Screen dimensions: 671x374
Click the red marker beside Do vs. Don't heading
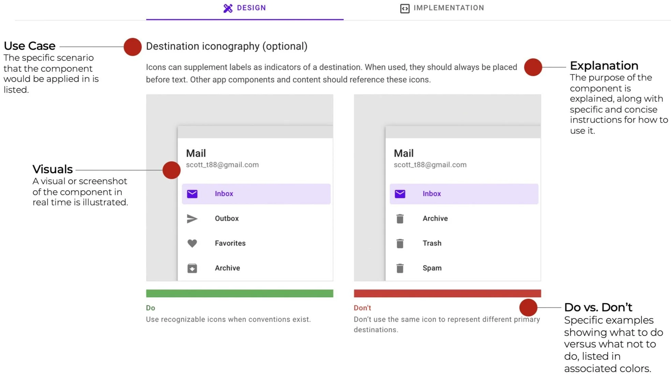click(528, 308)
